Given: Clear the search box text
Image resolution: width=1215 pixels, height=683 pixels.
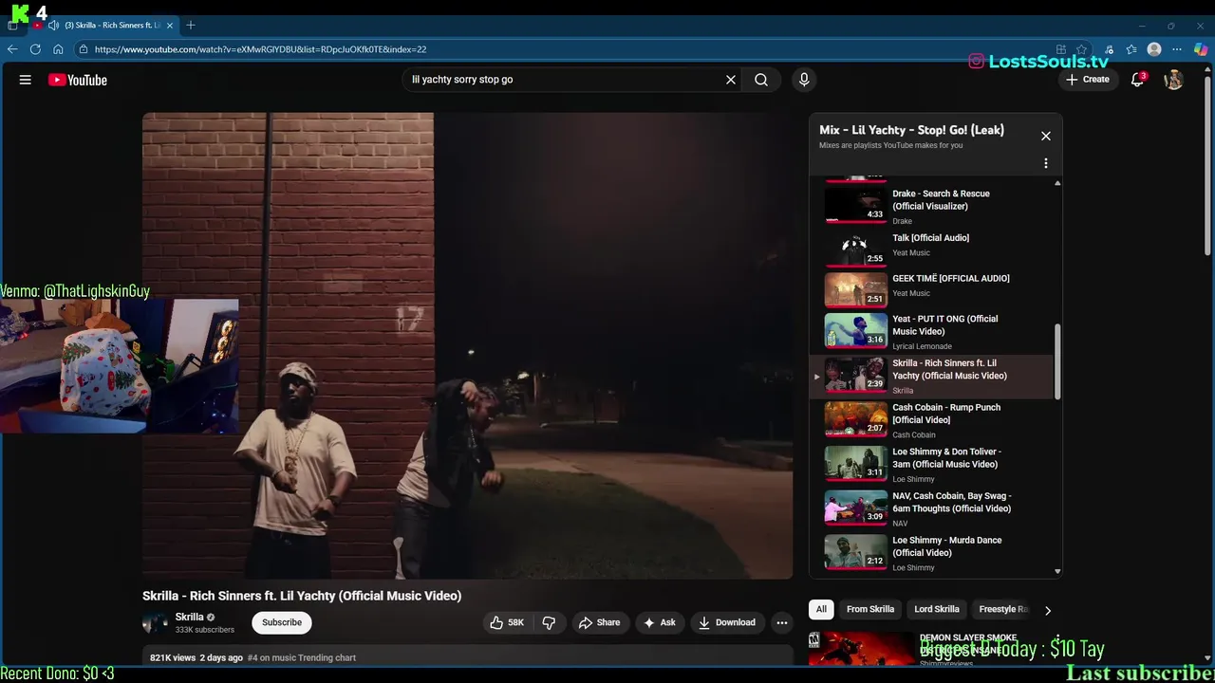Looking at the screenshot, I should coord(731,80).
